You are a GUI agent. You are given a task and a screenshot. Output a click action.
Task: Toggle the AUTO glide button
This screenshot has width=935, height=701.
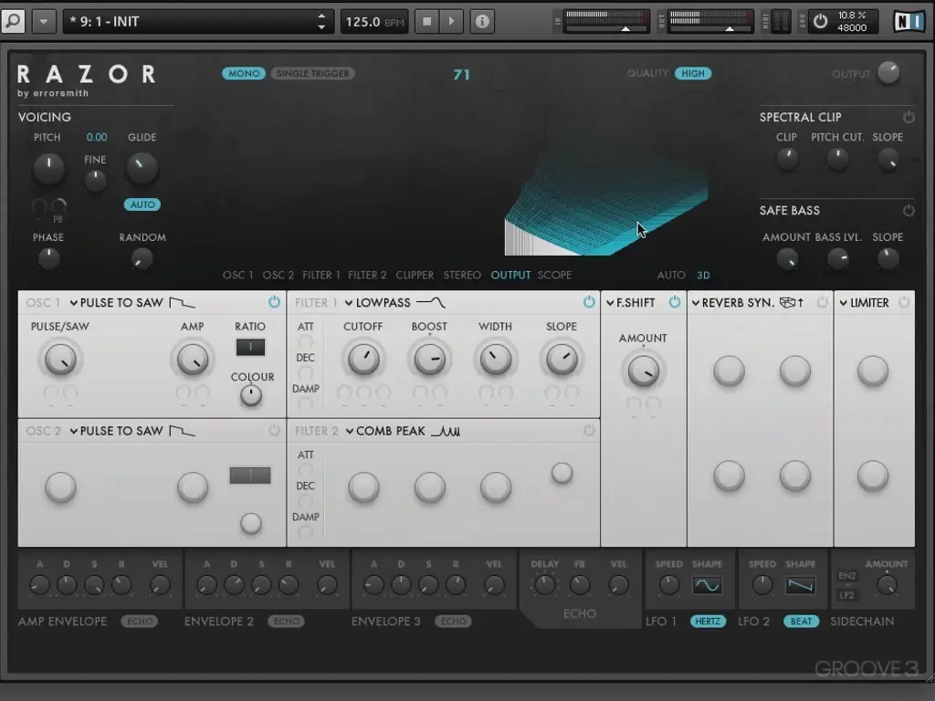click(x=142, y=204)
